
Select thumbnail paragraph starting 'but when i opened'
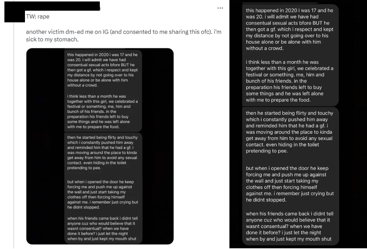point(102,194)
